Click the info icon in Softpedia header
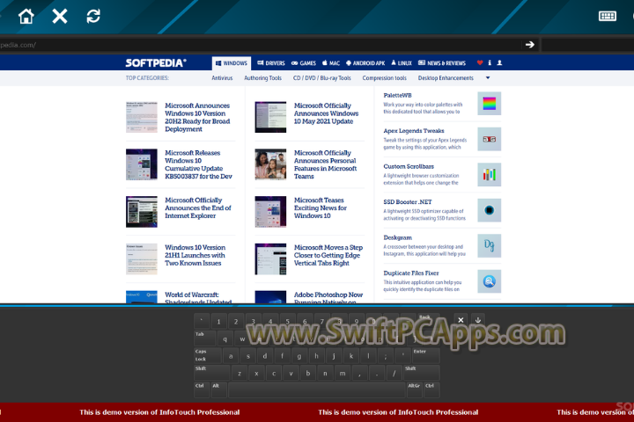 point(490,63)
